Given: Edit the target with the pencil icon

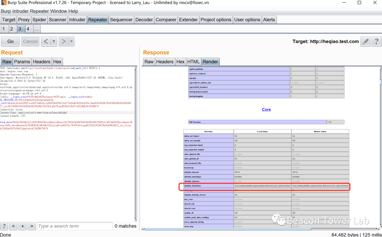Looking at the screenshot, I should (365, 41).
